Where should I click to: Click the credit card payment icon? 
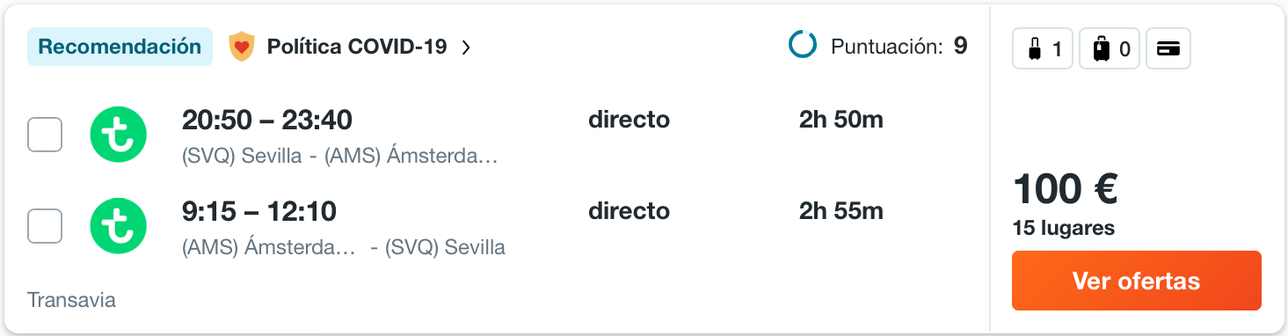pos(1168,49)
